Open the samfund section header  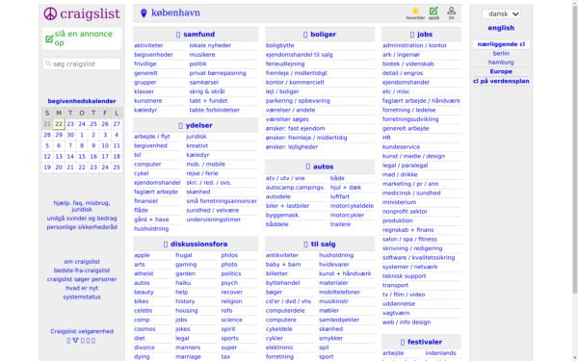(196, 35)
